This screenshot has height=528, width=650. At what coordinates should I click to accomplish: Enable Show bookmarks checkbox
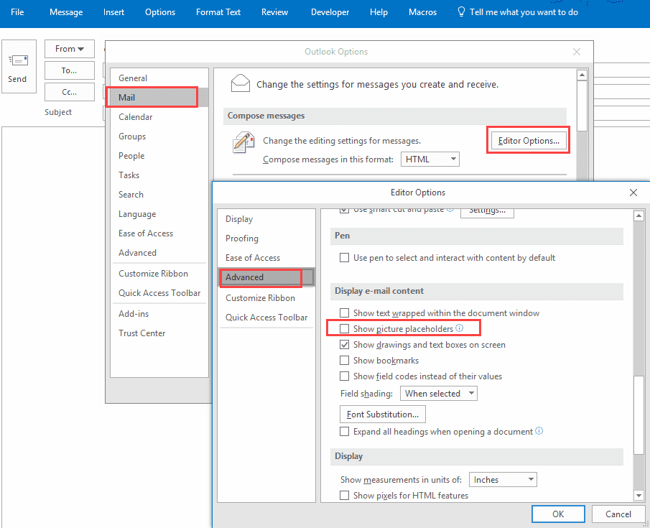pyautogui.click(x=345, y=361)
